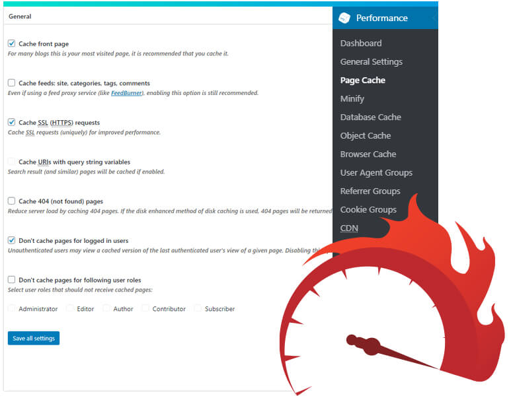This screenshot has height=402, width=511.
Task: Check Cache URIs with query string variables
Action: [11, 162]
